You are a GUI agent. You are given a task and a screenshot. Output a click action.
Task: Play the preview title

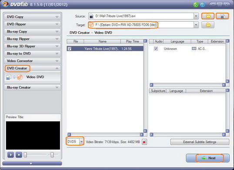[10, 155]
